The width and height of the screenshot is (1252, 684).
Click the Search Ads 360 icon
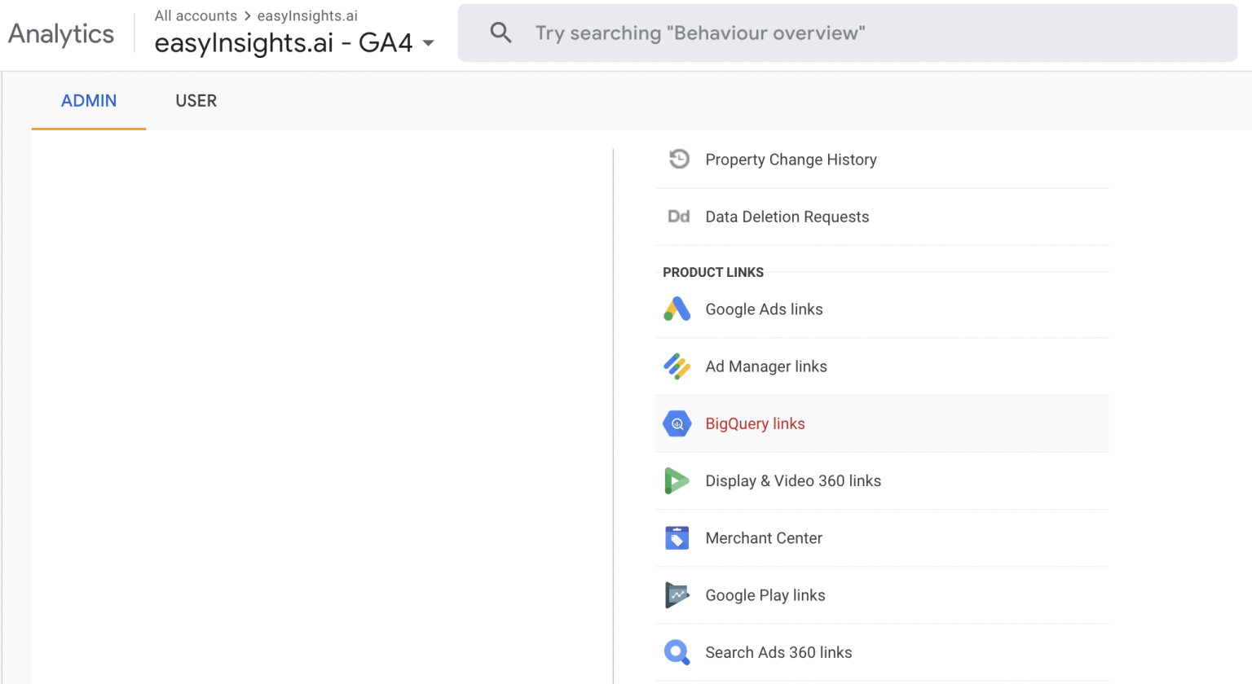point(677,652)
